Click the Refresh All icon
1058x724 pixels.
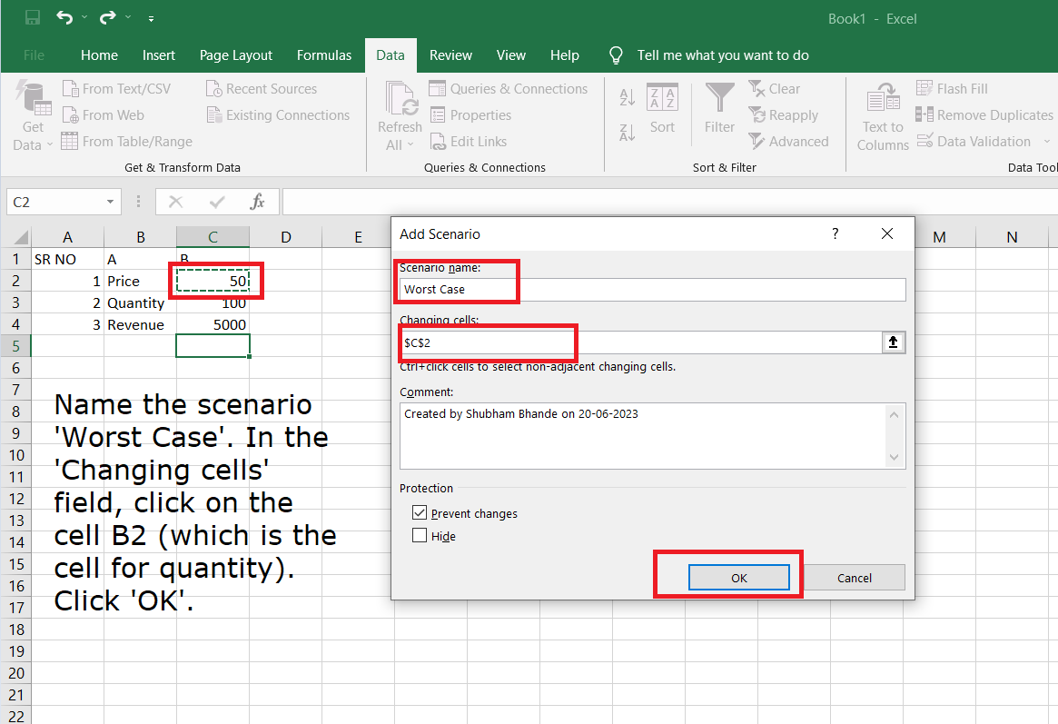399,100
